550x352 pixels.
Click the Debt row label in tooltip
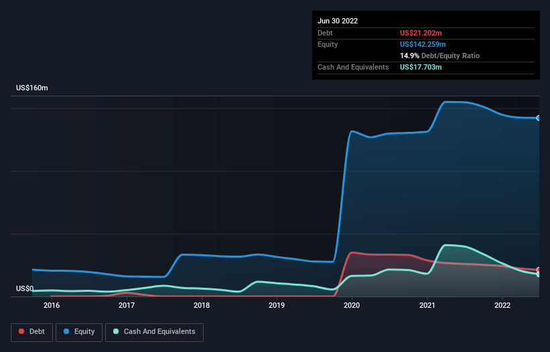click(325, 33)
